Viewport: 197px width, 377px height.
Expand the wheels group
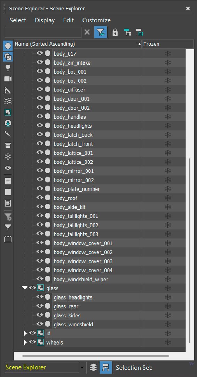(25, 342)
